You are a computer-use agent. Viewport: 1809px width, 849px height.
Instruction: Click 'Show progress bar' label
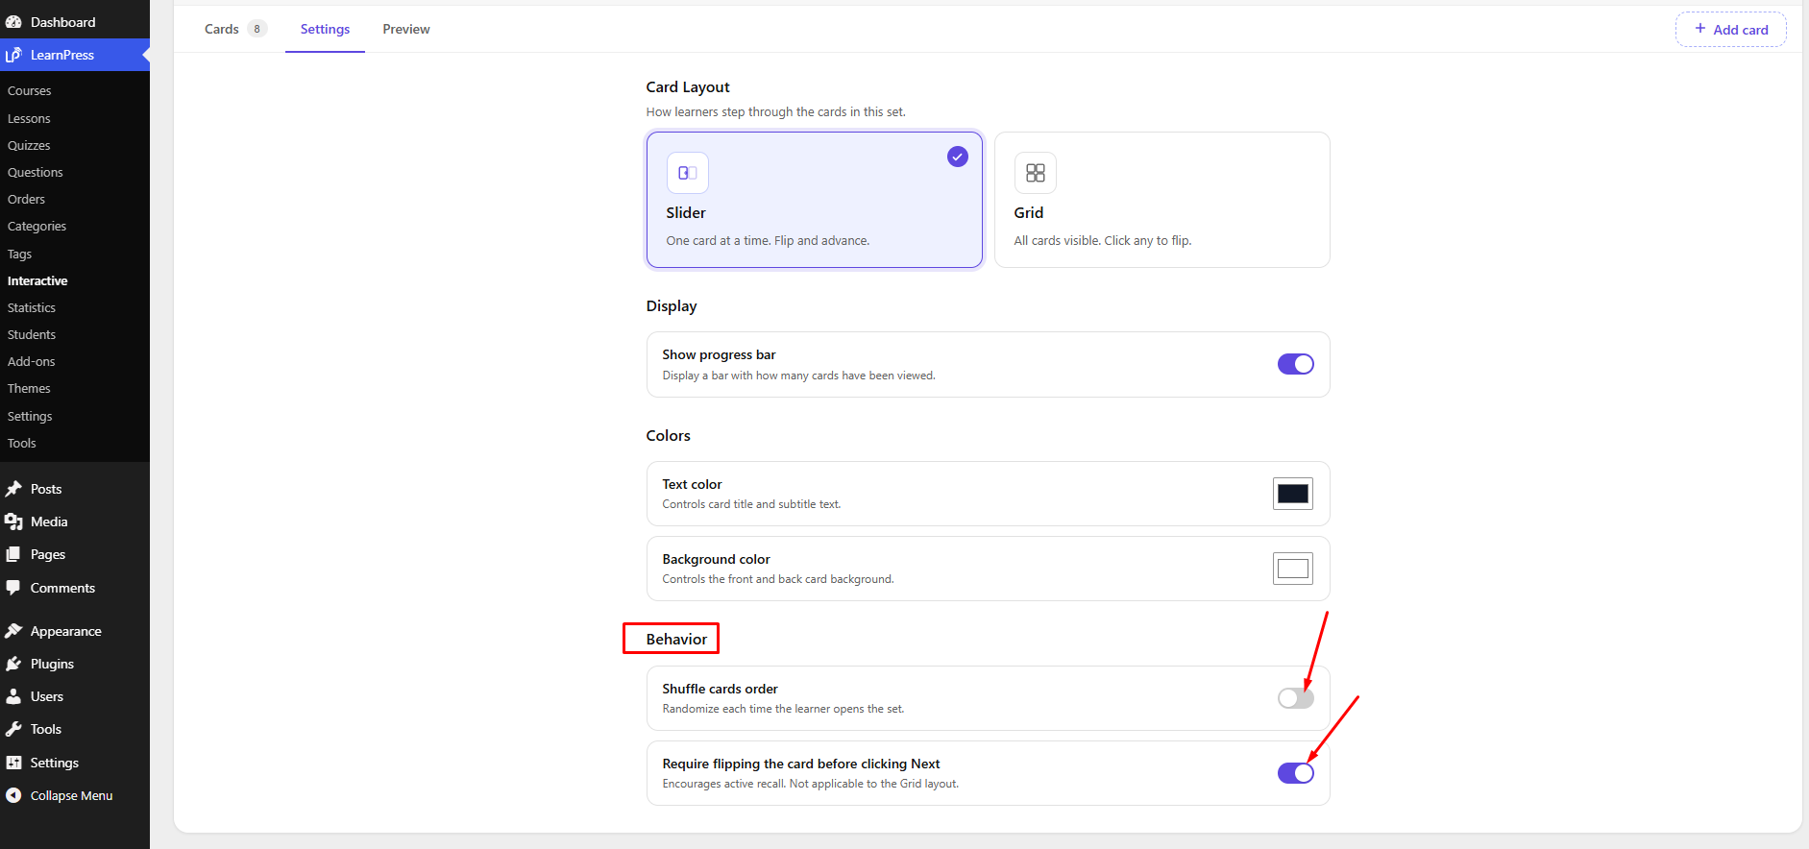[x=719, y=354]
